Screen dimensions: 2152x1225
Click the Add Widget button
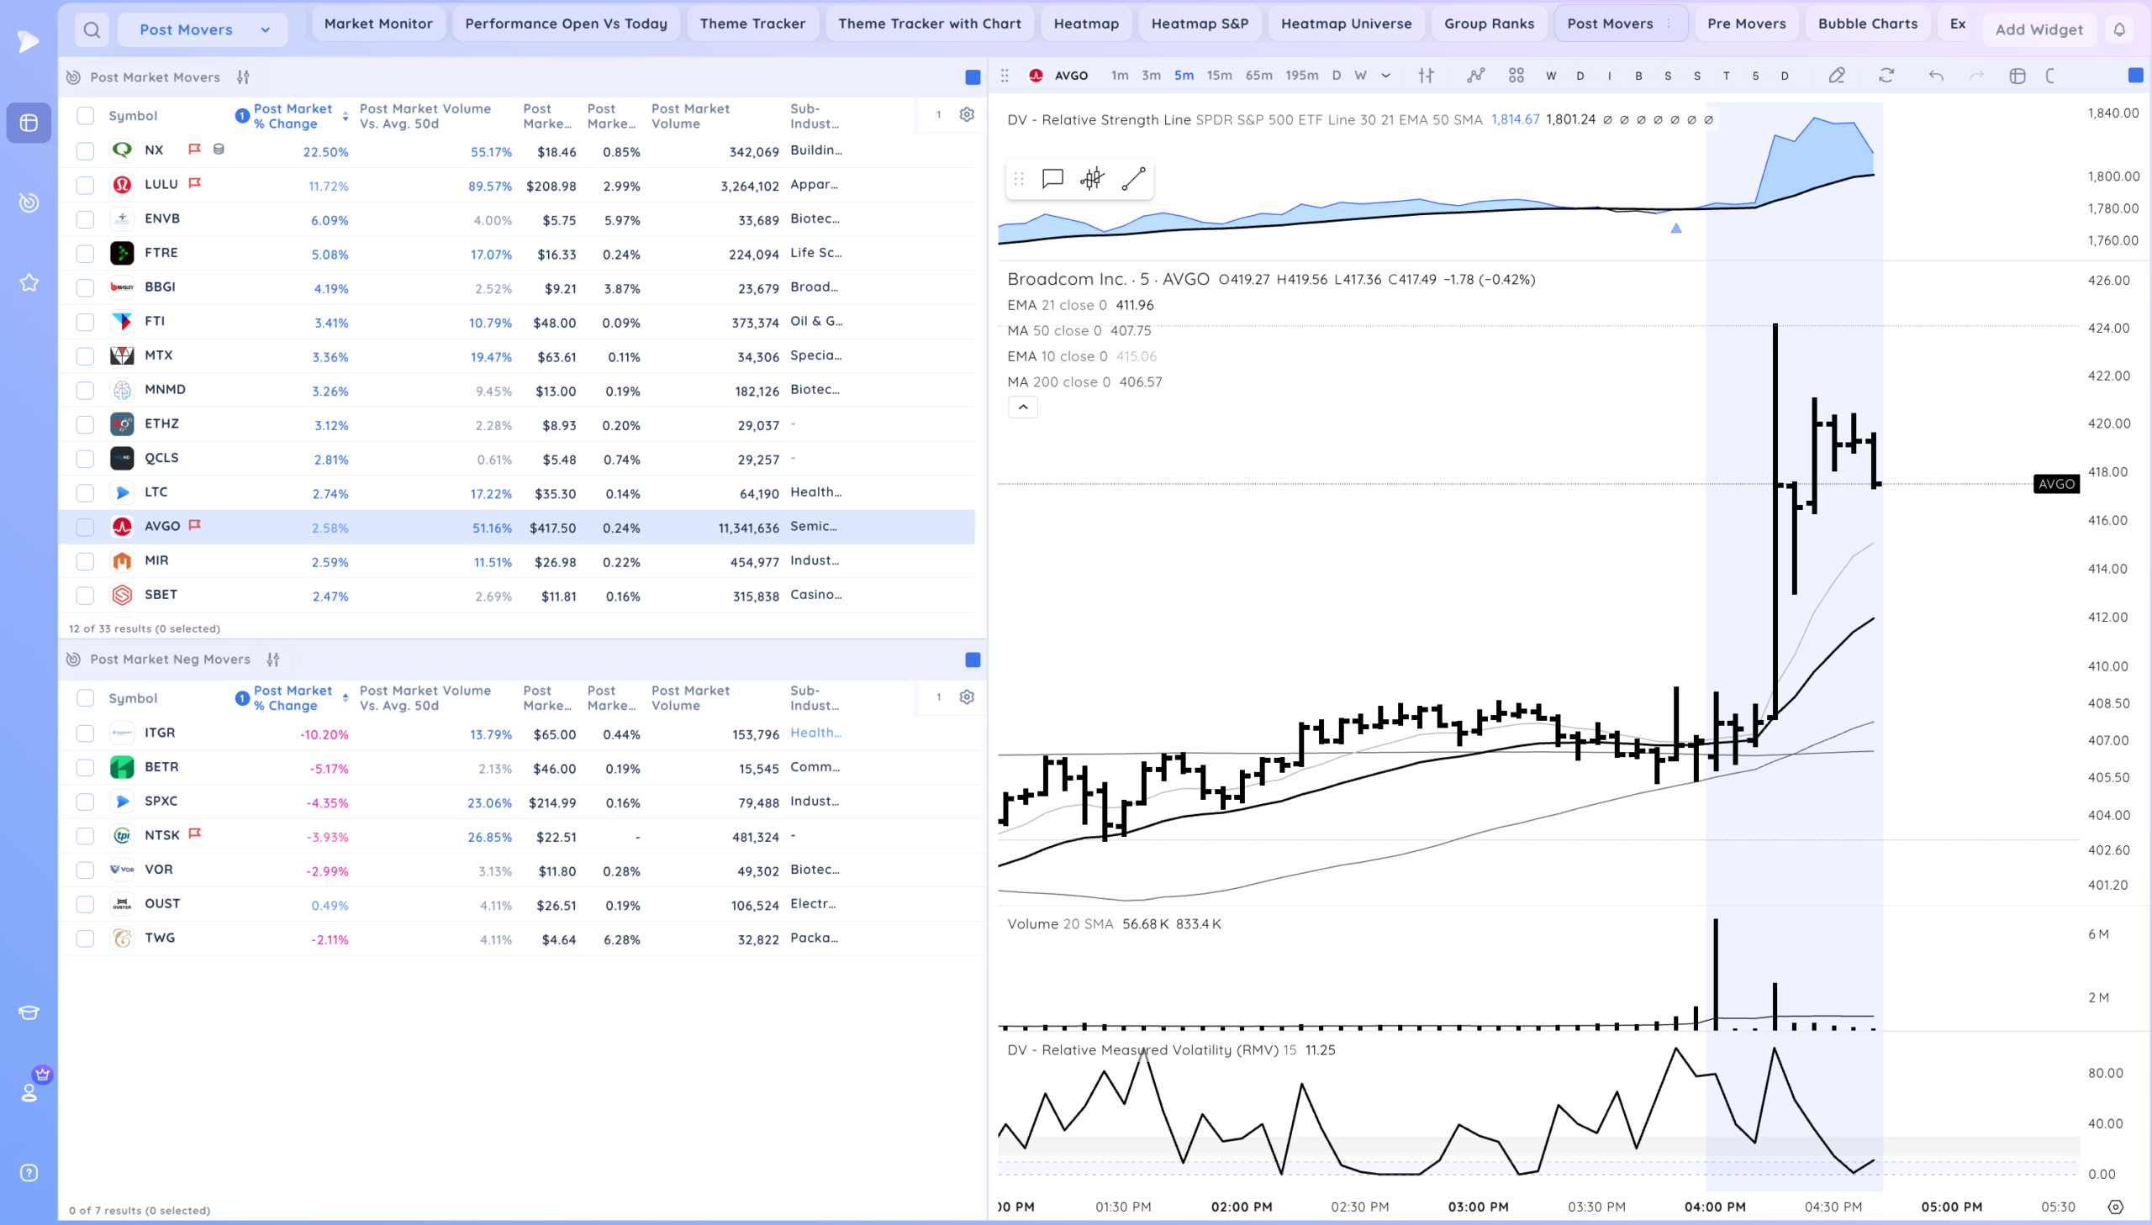coord(2039,30)
